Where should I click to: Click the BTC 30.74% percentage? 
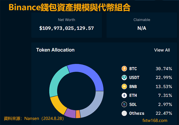164,69
